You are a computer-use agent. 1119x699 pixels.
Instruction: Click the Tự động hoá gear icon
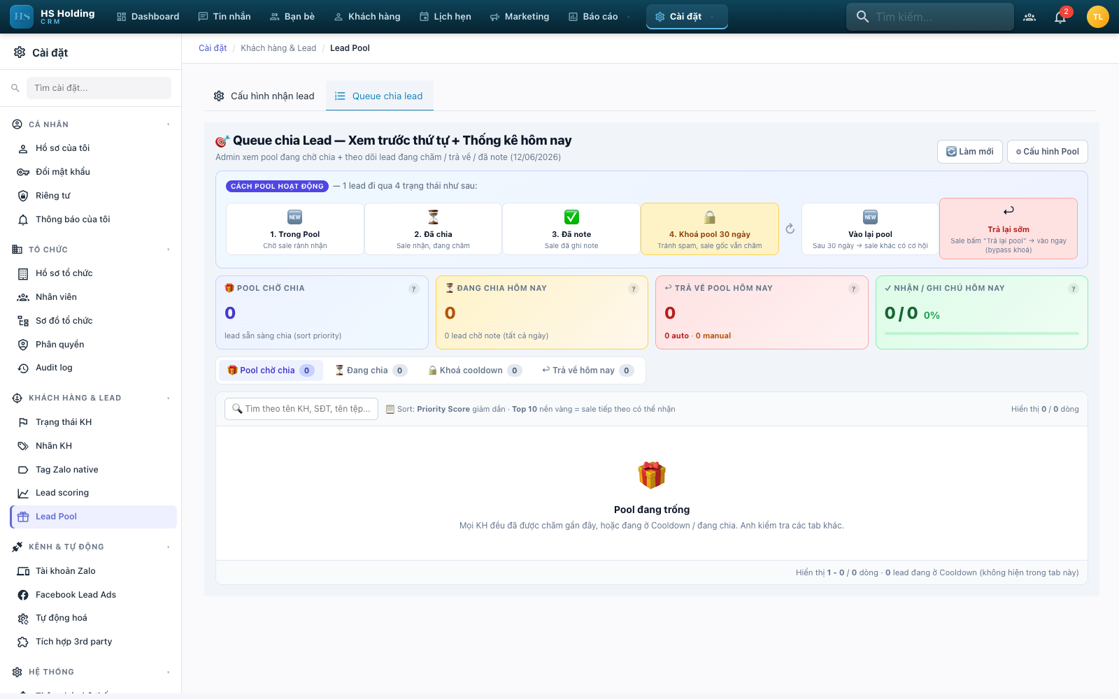[23, 618]
